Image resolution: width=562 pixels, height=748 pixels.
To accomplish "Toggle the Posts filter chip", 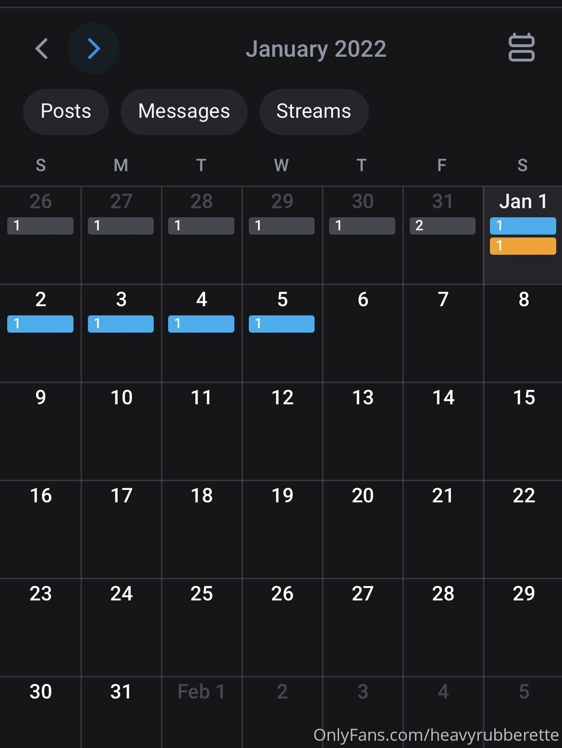I will pos(66,112).
